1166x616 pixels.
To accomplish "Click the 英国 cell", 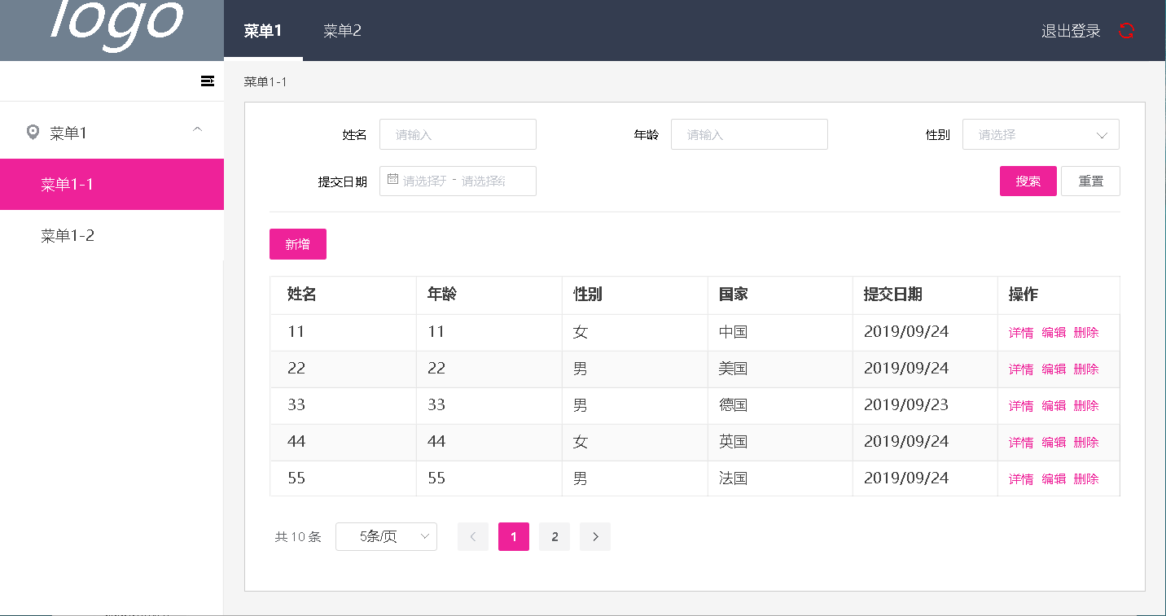I will (x=780, y=442).
